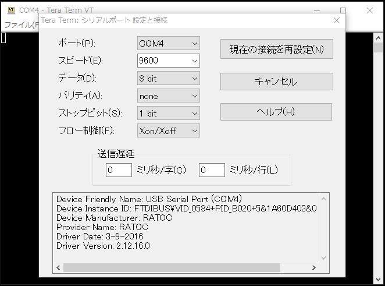Click the 送信遅延 group label
The image size is (385, 286).
coord(116,154)
